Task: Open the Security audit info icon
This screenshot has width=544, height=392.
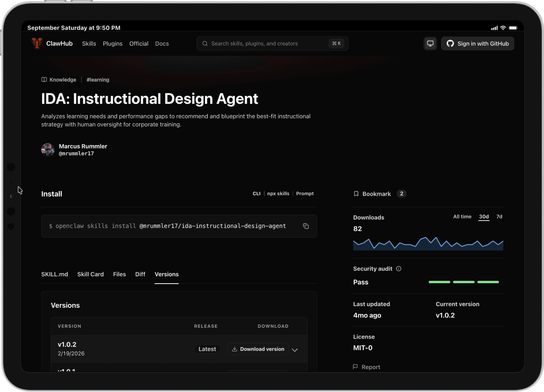Action: click(398, 269)
